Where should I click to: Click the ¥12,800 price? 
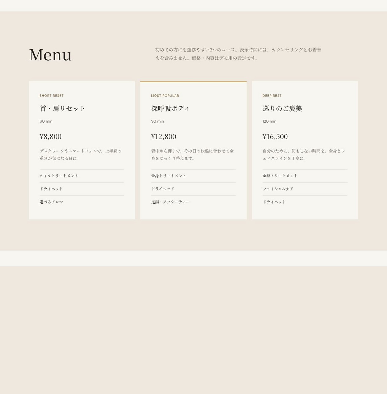click(164, 137)
